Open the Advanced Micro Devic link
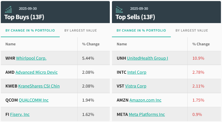The width and height of the screenshot is (222, 122). tap(37, 72)
